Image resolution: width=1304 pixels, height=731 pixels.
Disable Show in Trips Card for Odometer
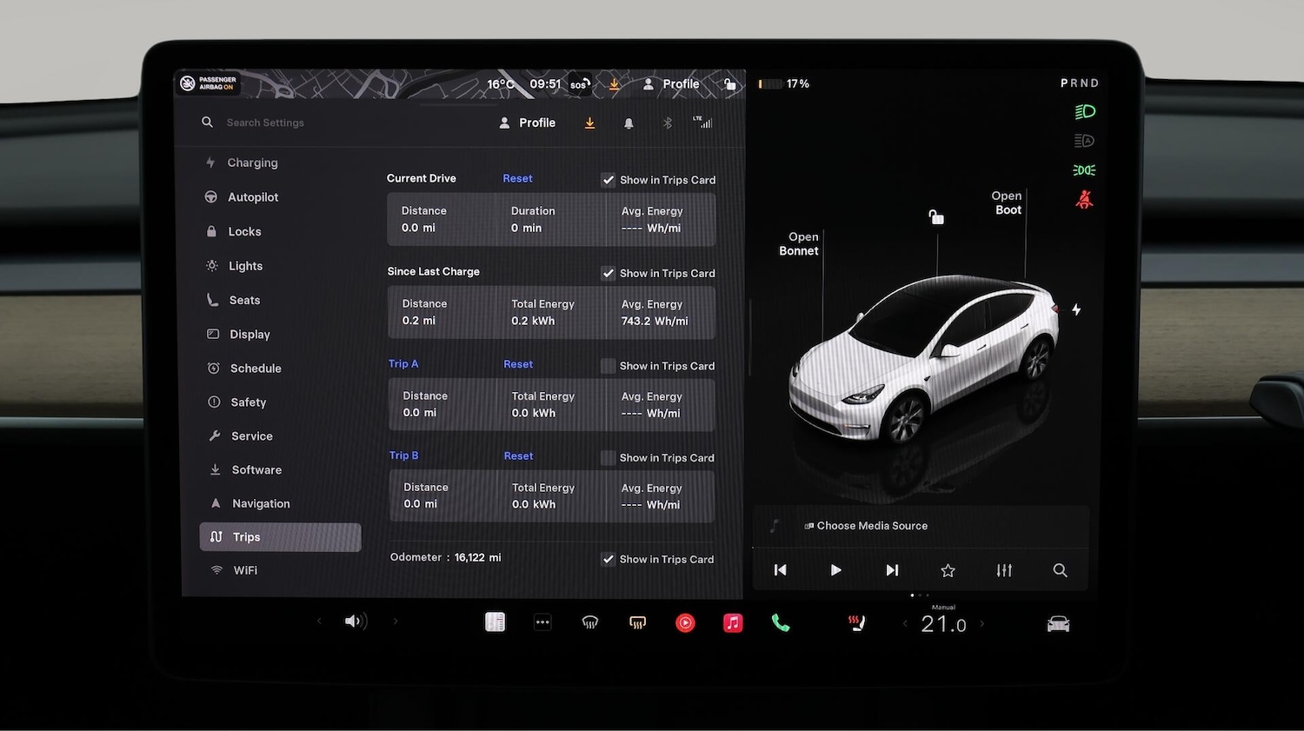(x=609, y=560)
